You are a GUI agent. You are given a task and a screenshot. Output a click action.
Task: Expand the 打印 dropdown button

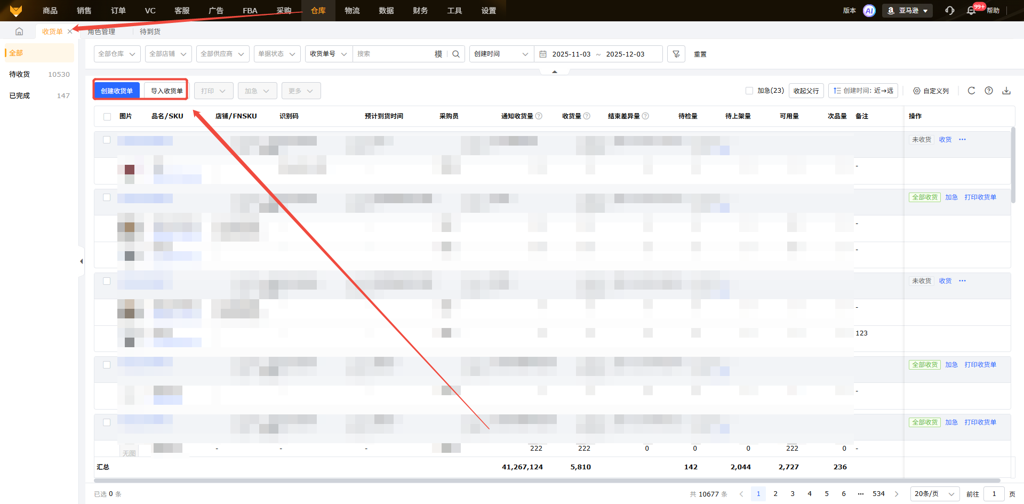[x=214, y=91]
